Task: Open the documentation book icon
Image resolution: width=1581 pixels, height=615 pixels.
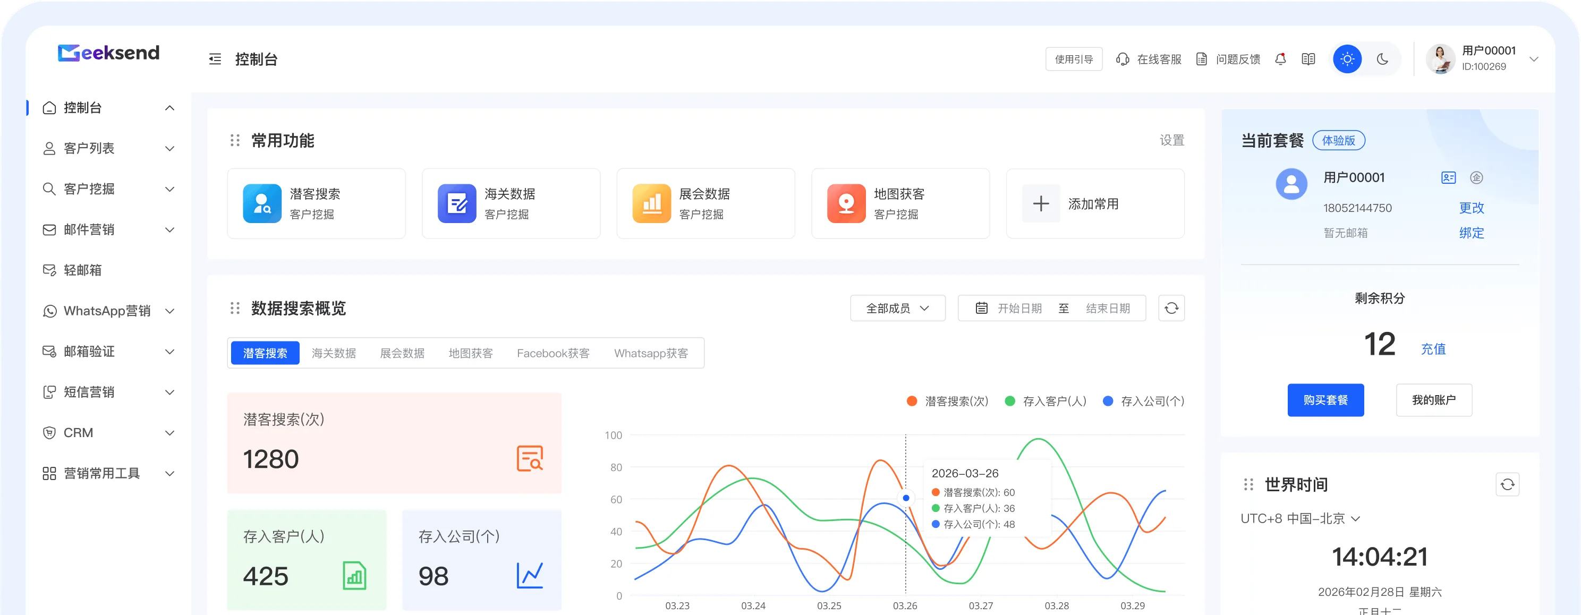Action: pyautogui.click(x=1308, y=59)
